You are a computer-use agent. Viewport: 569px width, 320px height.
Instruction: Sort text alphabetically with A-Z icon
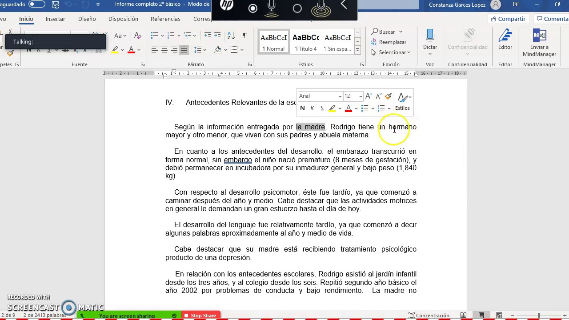[x=231, y=36]
